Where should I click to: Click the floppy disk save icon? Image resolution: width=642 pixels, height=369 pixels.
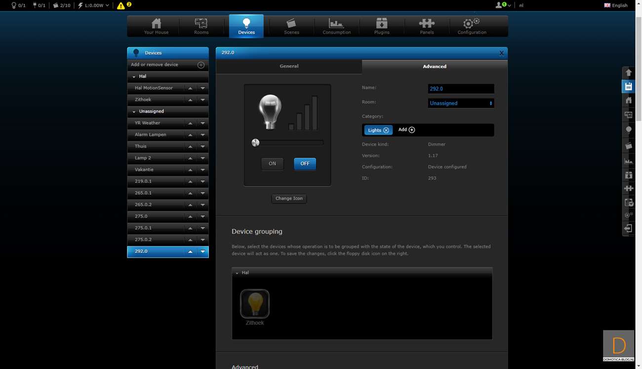point(628,86)
